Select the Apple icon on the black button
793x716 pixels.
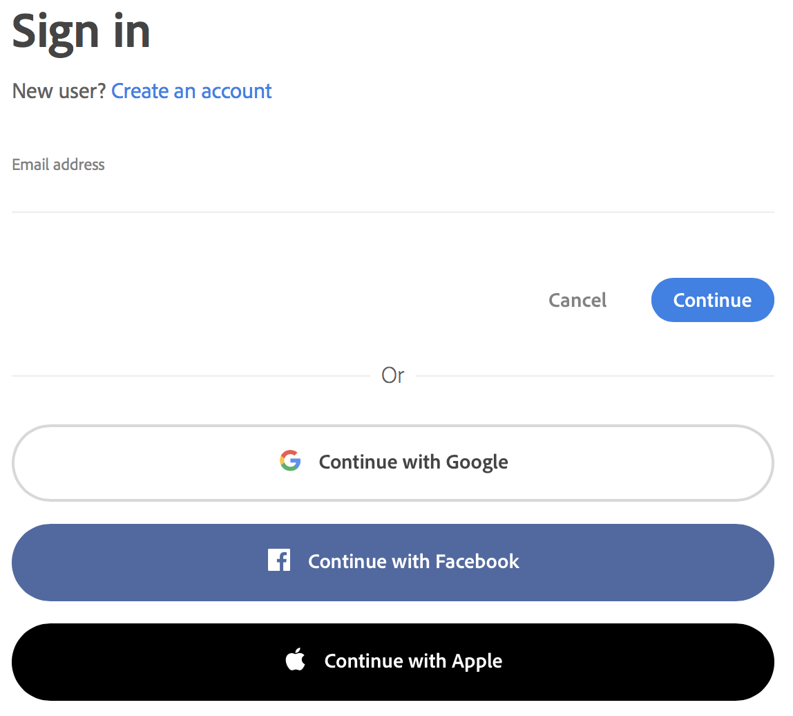[x=295, y=660]
